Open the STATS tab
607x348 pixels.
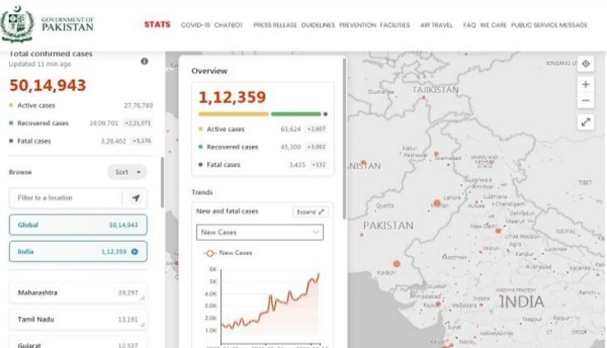(157, 24)
